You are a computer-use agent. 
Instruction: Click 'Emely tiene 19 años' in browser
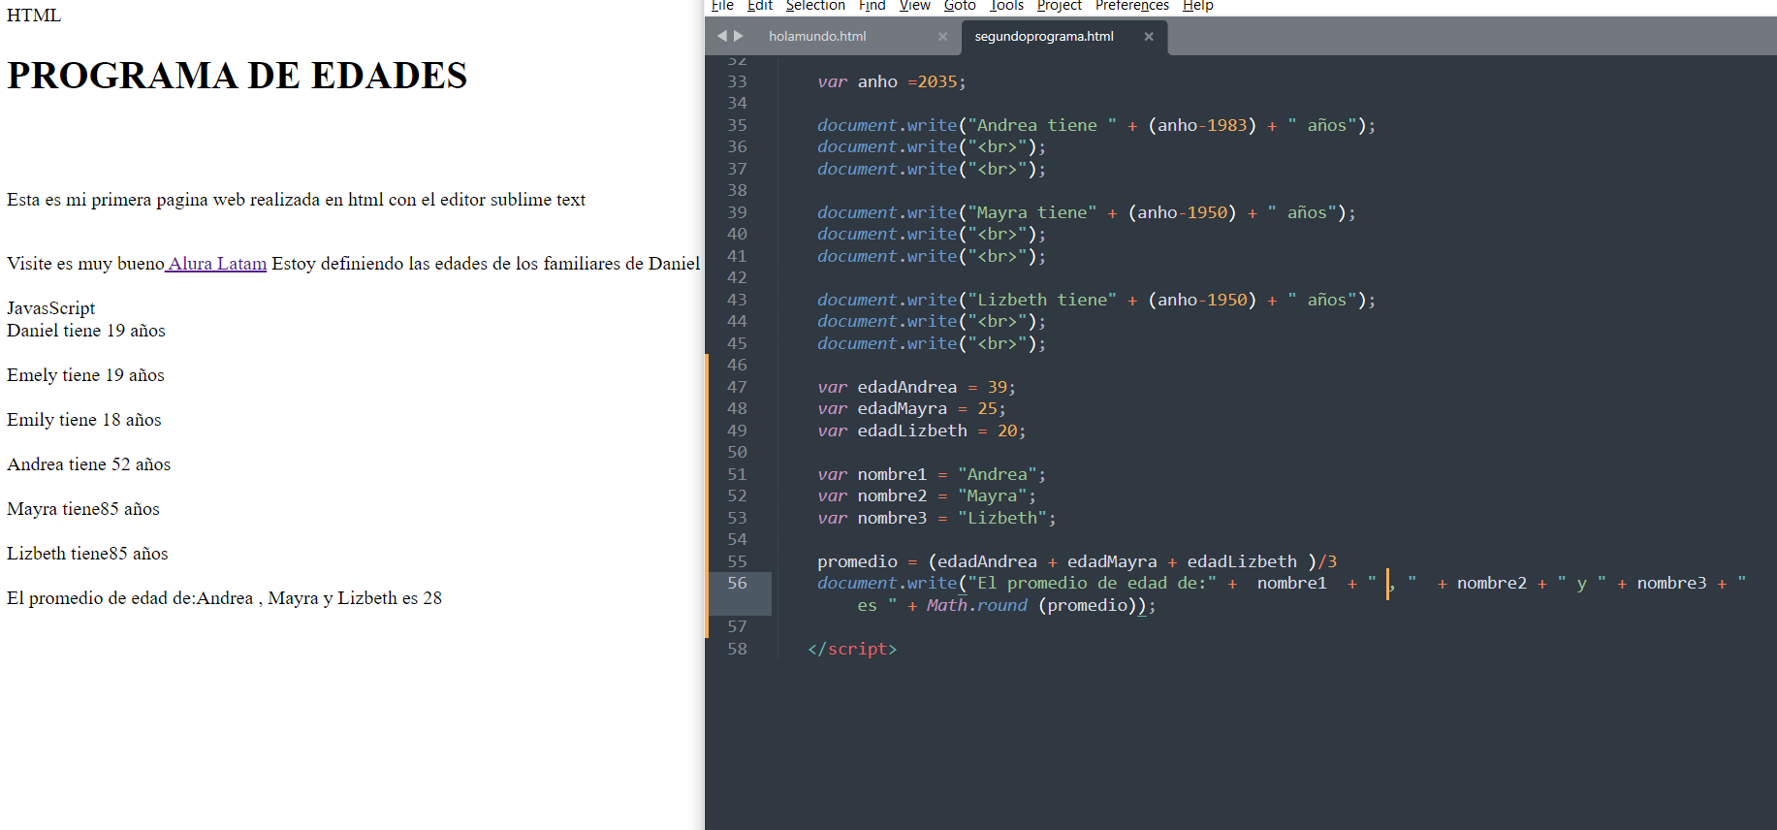pos(85,375)
